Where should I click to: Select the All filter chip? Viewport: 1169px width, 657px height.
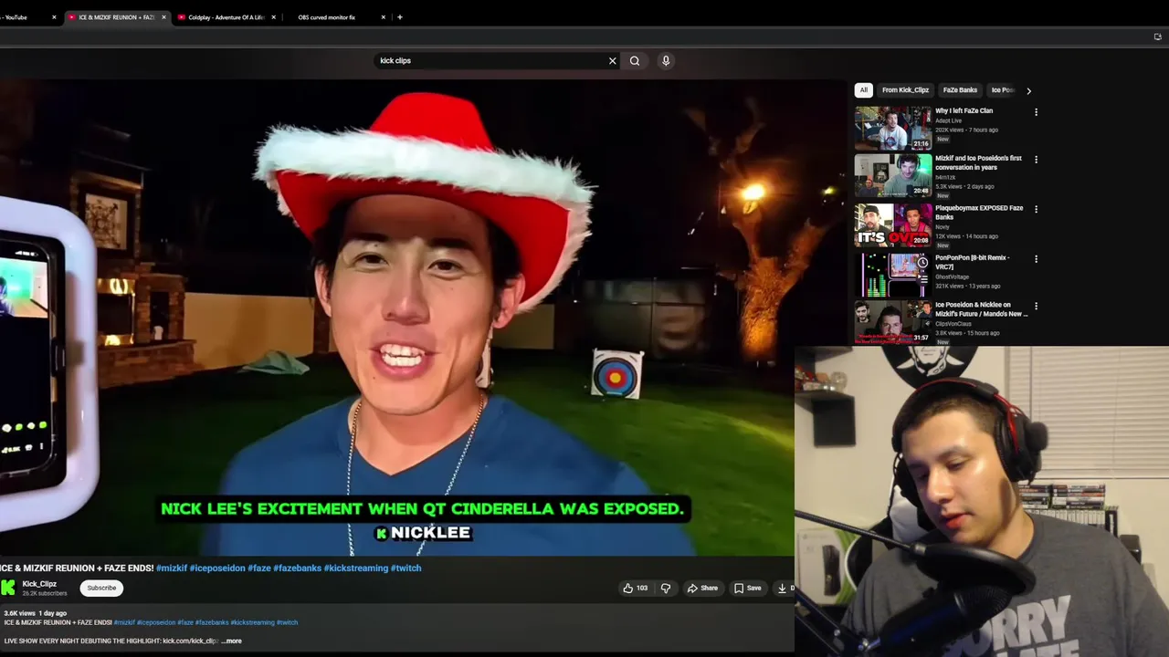coord(863,90)
